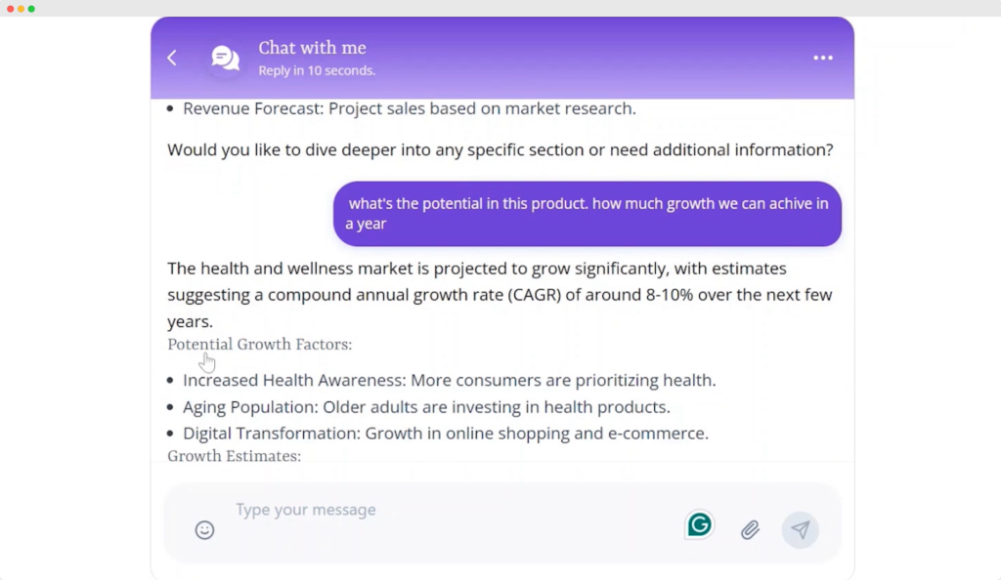The image size is (1001, 580).
Task: Attach a file with the paperclip icon
Action: coord(750,530)
